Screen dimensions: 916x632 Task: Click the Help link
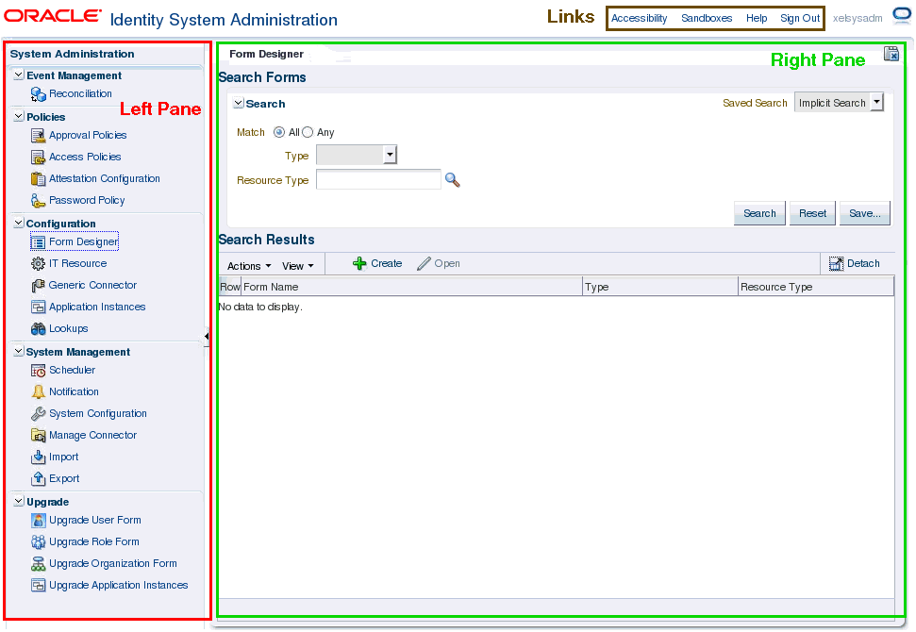tap(757, 18)
